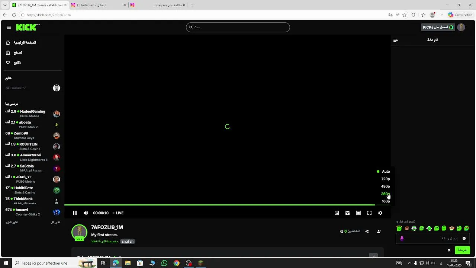Click the viewers count icon
Image resolution: width=476 pixels, height=268 pixels.
[341, 231]
